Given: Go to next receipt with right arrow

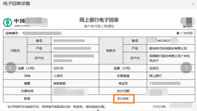Looking at the screenshot, I should tap(186, 68).
